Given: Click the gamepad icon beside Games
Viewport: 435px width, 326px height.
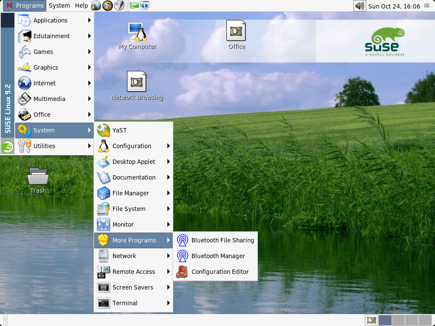Looking at the screenshot, I should (24, 52).
